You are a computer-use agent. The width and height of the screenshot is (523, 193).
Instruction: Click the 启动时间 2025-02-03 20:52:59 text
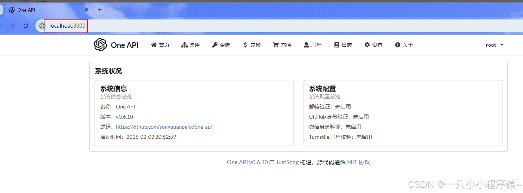click(138, 137)
